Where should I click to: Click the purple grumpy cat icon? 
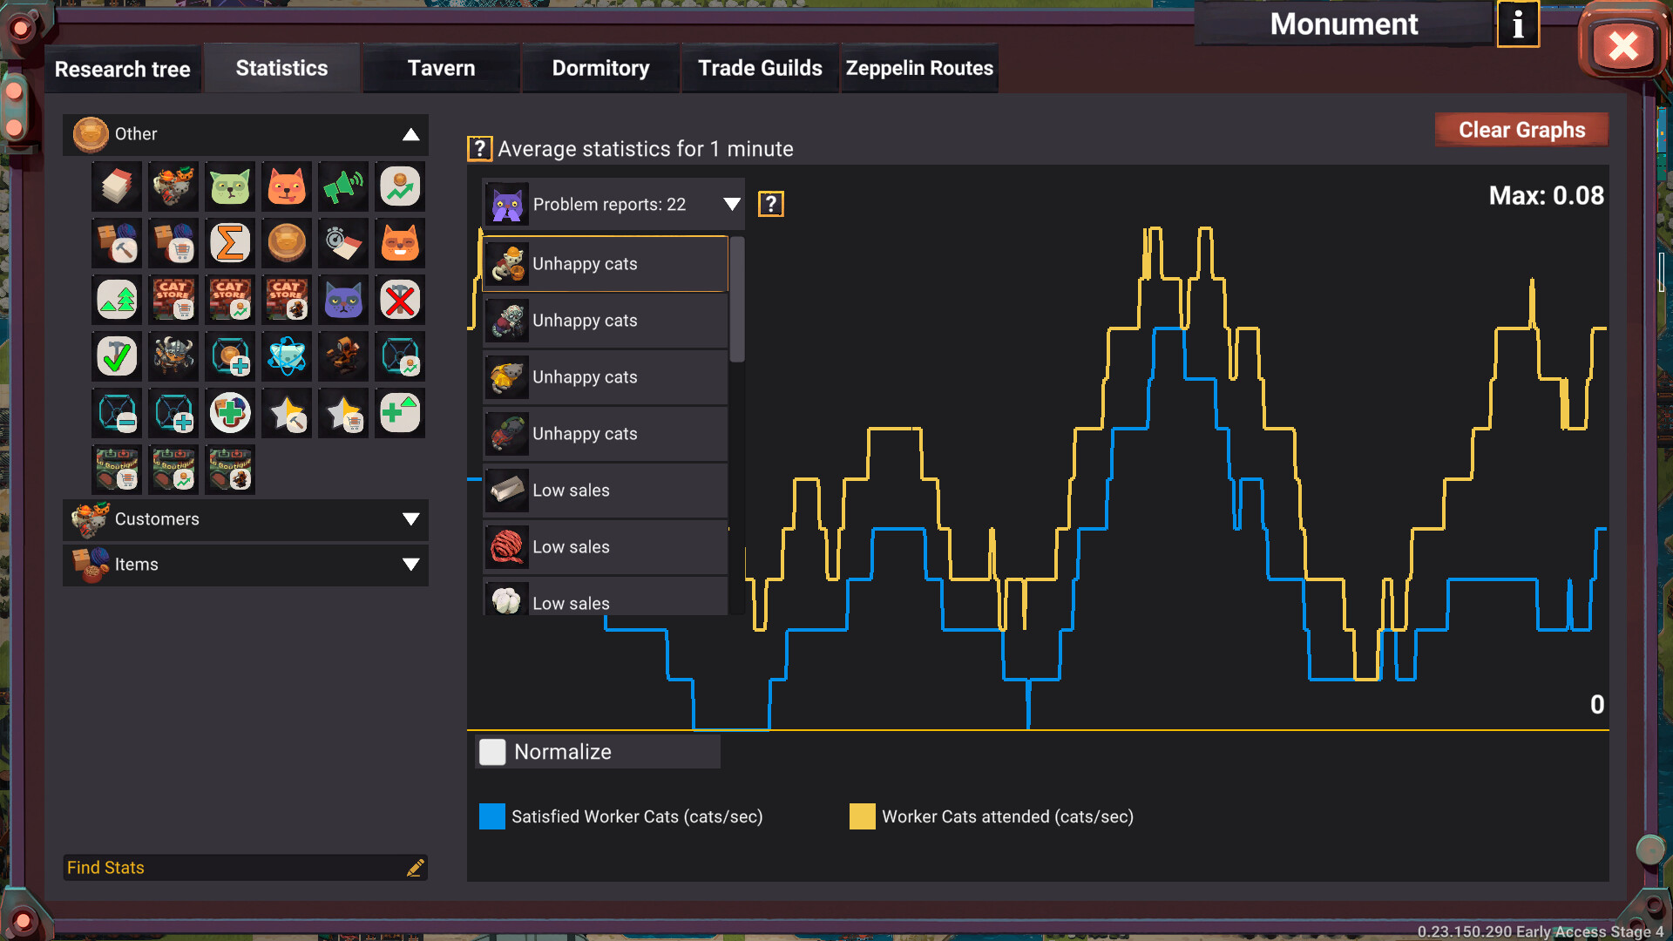pos(343,300)
